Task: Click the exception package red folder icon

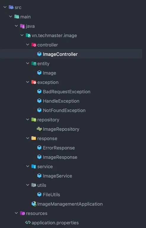Action: tap(34, 82)
